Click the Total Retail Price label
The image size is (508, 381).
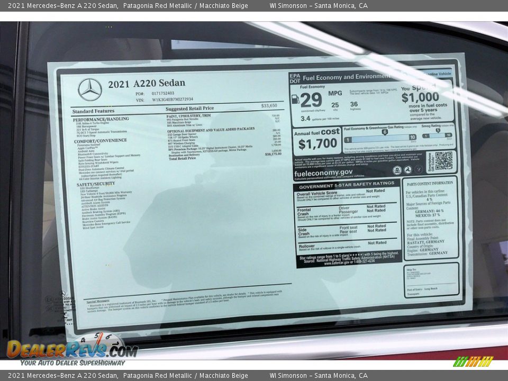[x=183, y=158]
